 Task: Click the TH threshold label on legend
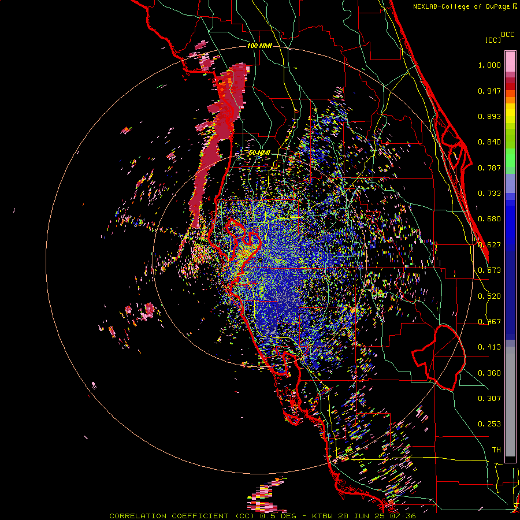[496, 450]
